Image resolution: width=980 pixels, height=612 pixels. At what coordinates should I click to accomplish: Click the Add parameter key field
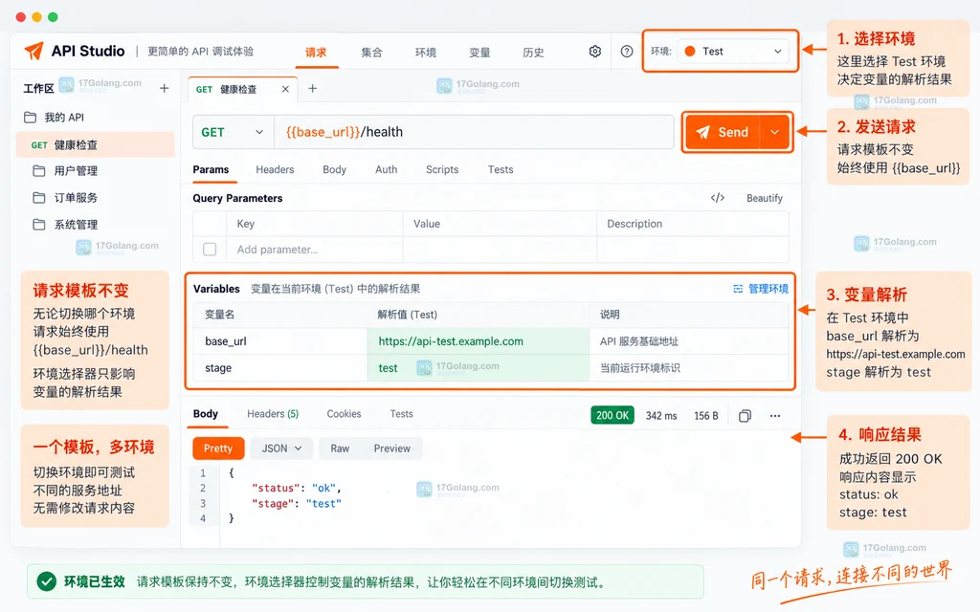(314, 250)
